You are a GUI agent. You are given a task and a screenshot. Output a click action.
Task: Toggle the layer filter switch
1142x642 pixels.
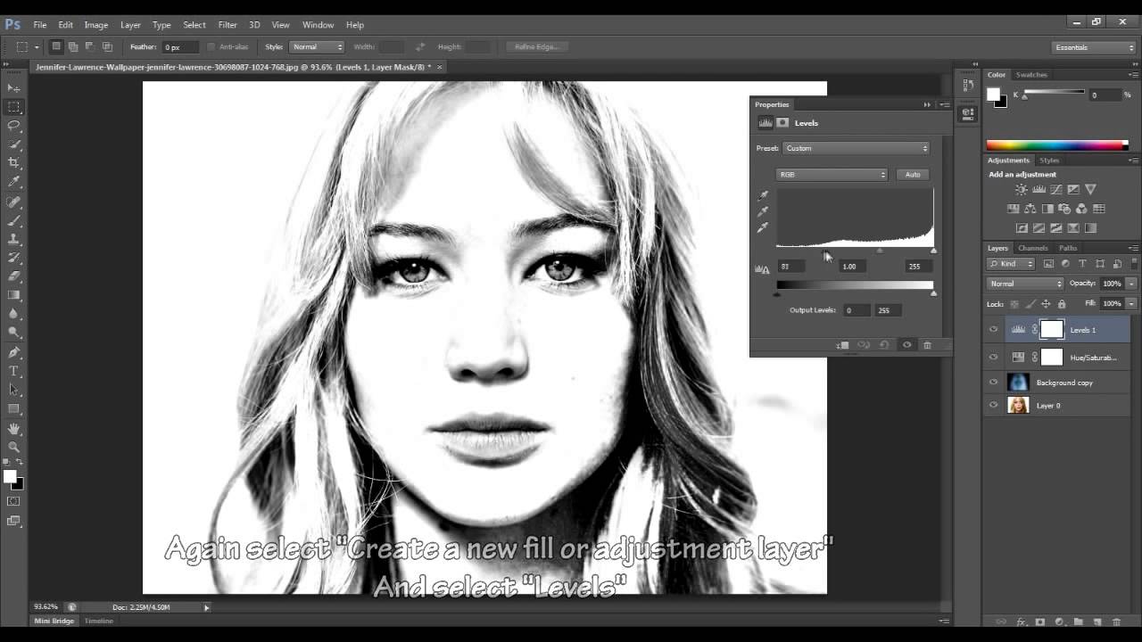coord(1134,264)
